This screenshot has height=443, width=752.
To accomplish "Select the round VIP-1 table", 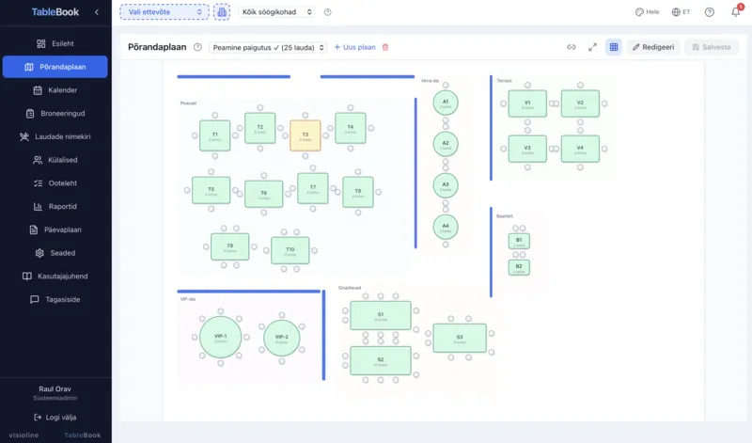I will coord(220,337).
